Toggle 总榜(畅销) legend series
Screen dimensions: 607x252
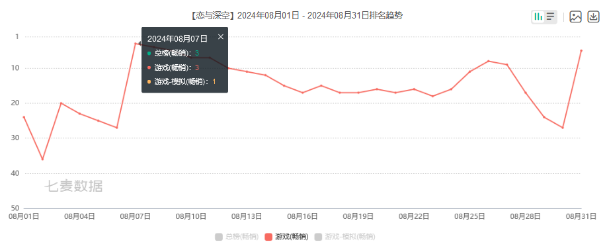(x=237, y=237)
